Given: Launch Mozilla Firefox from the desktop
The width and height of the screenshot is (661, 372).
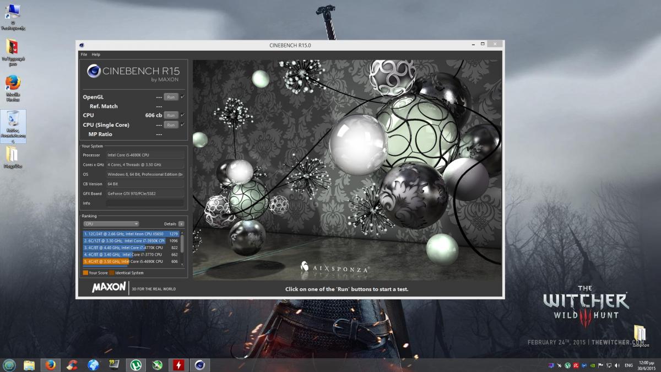Looking at the screenshot, I should [13, 88].
